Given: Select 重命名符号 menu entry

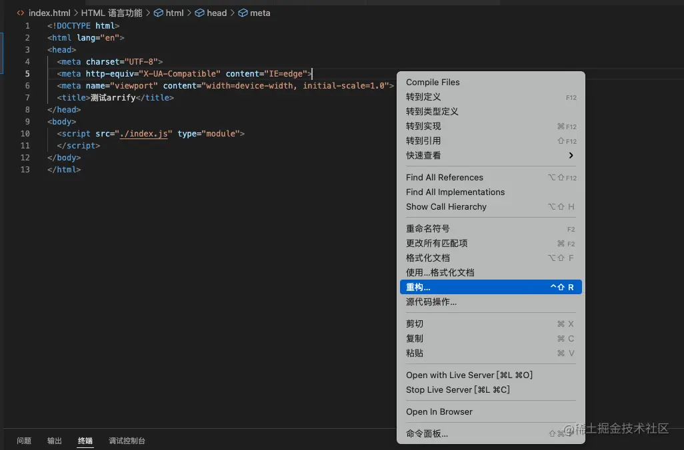Looking at the screenshot, I should [491, 229].
